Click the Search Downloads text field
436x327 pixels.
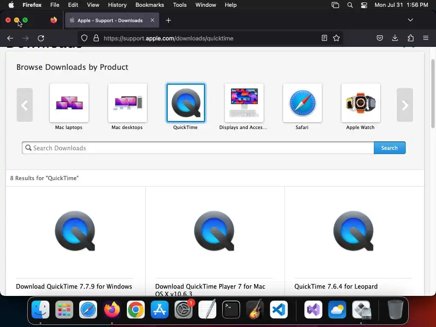coord(198,148)
